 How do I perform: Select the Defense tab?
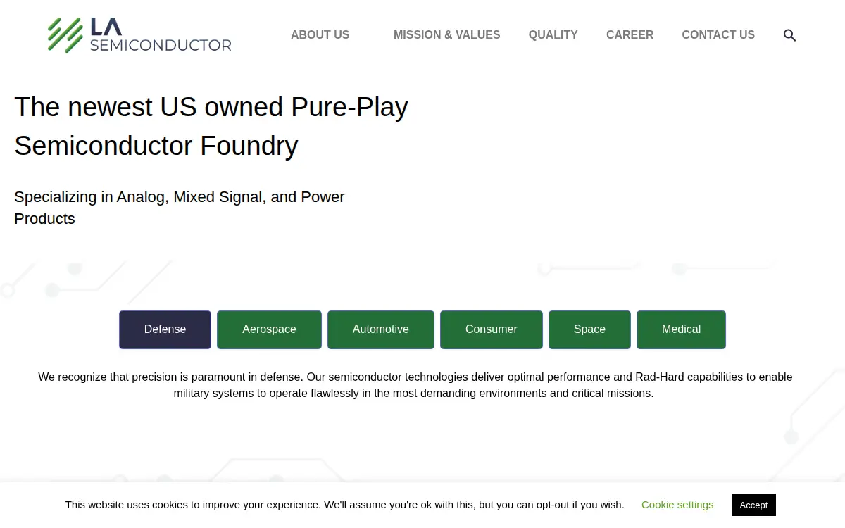[165, 329]
